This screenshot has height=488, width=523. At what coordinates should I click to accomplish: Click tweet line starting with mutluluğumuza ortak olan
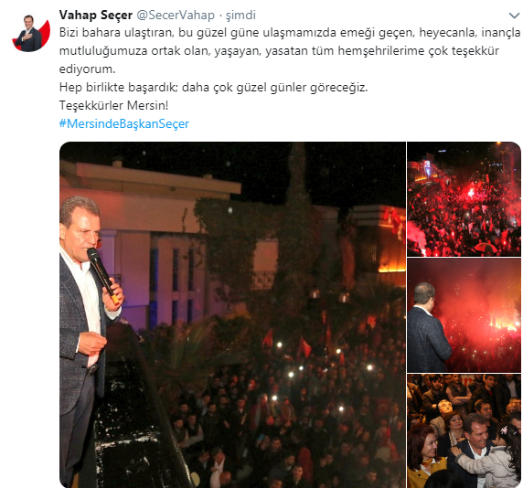[279, 50]
